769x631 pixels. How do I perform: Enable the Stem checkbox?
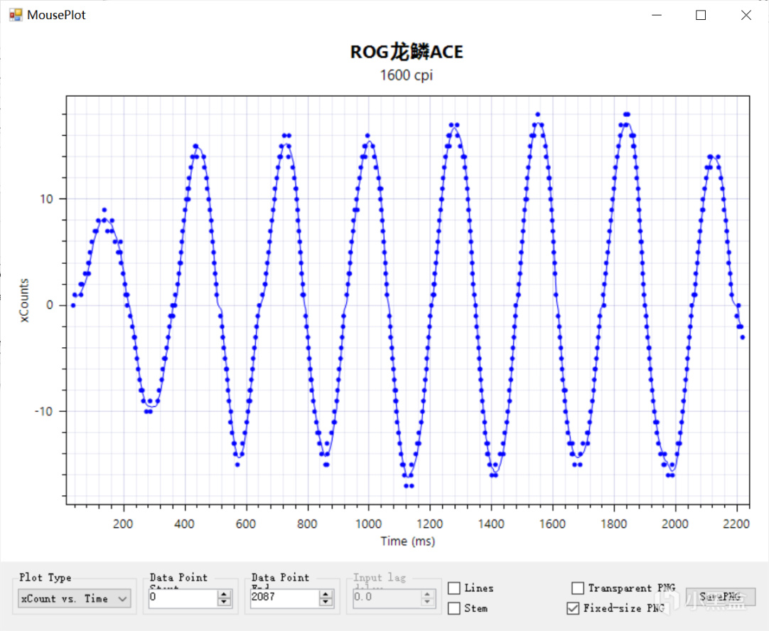pyautogui.click(x=454, y=608)
